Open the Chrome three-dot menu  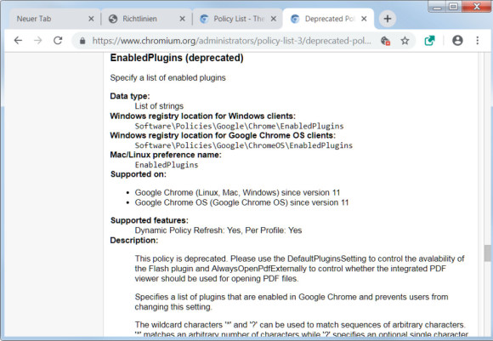(478, 41)
